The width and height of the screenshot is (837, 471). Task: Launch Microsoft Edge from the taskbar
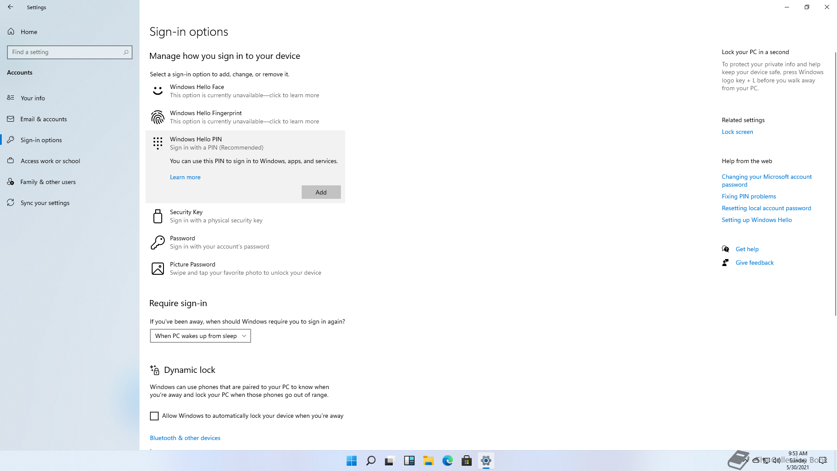coord(447,461)
